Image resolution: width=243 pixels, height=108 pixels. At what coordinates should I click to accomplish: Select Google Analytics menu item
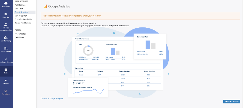(25, 12)
